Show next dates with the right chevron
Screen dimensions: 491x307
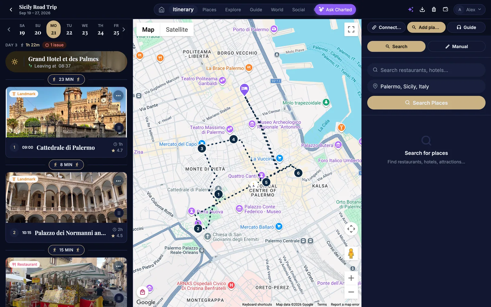124,29
